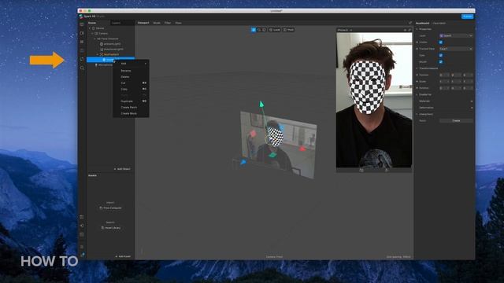Click the topmost icon in the left sidebar
Viewport: 504px width, 283px height.
[82, 24]
